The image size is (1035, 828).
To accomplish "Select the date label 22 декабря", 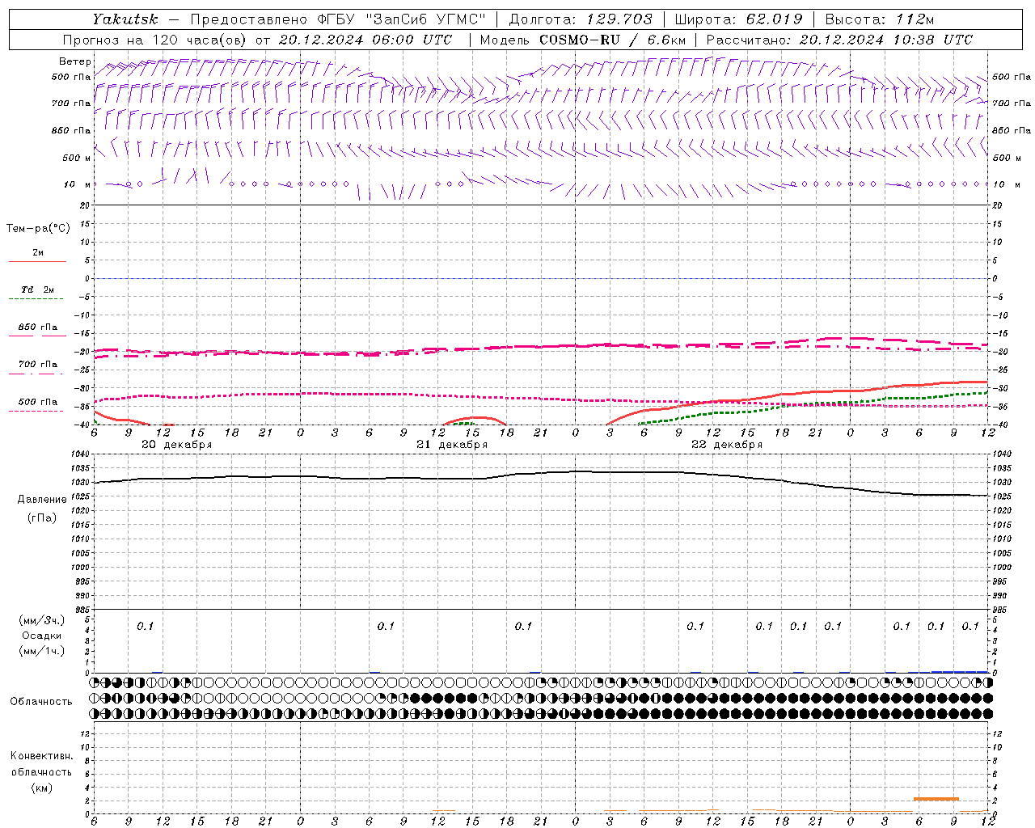I will coord(727,445).
